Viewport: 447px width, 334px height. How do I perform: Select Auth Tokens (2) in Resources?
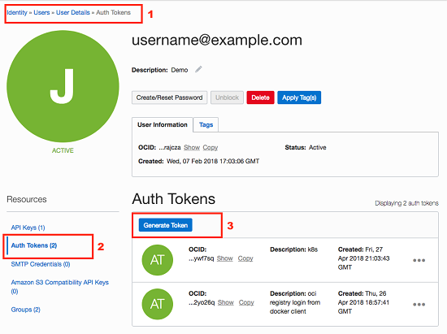coord(34,245)
